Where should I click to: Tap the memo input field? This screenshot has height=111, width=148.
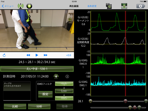(17, 91)
